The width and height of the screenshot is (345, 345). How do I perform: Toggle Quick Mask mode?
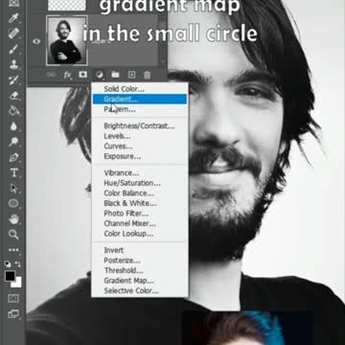[13, 299]
